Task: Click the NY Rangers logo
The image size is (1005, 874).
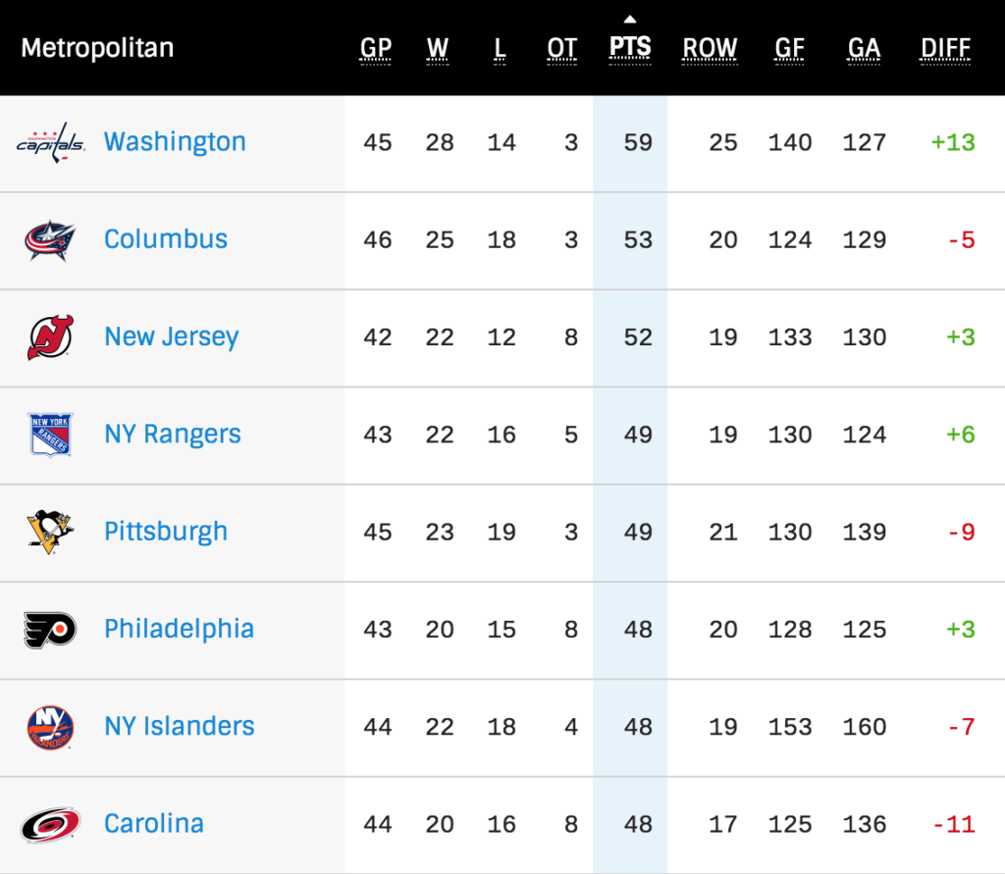Action: point(50,435)
